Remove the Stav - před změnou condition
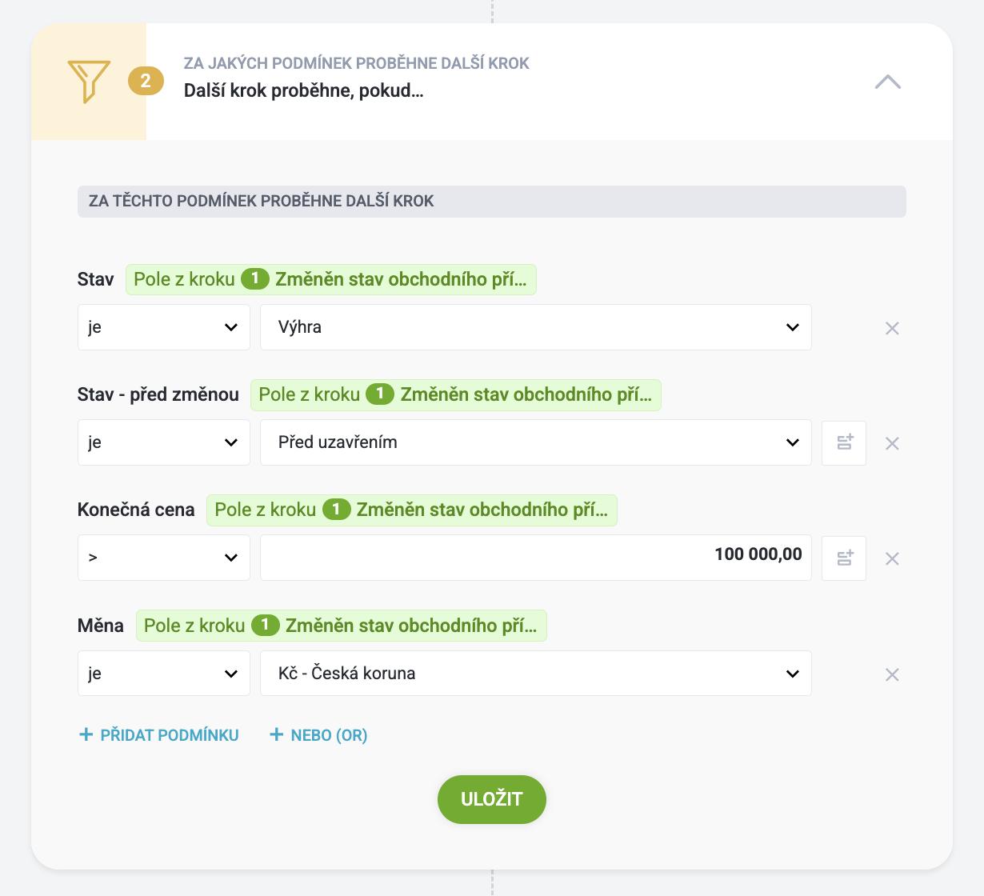Screen dimensions: 984x896 (x=892, y=443)
